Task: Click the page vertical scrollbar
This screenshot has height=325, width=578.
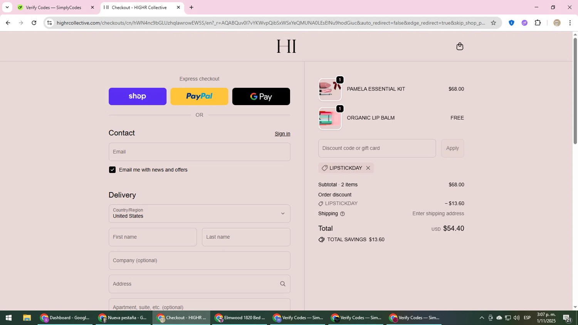Action: [x=575, y=92]
